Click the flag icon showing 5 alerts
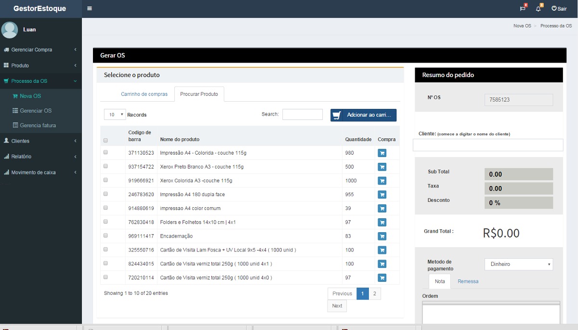 pos(522,8)
